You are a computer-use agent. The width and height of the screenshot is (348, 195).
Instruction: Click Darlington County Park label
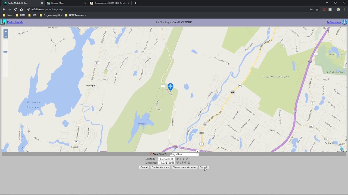pyautogui.click(x=335, y=54)
